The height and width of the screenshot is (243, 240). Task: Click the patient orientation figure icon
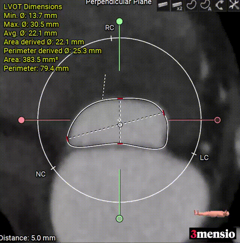pos(211,213)
